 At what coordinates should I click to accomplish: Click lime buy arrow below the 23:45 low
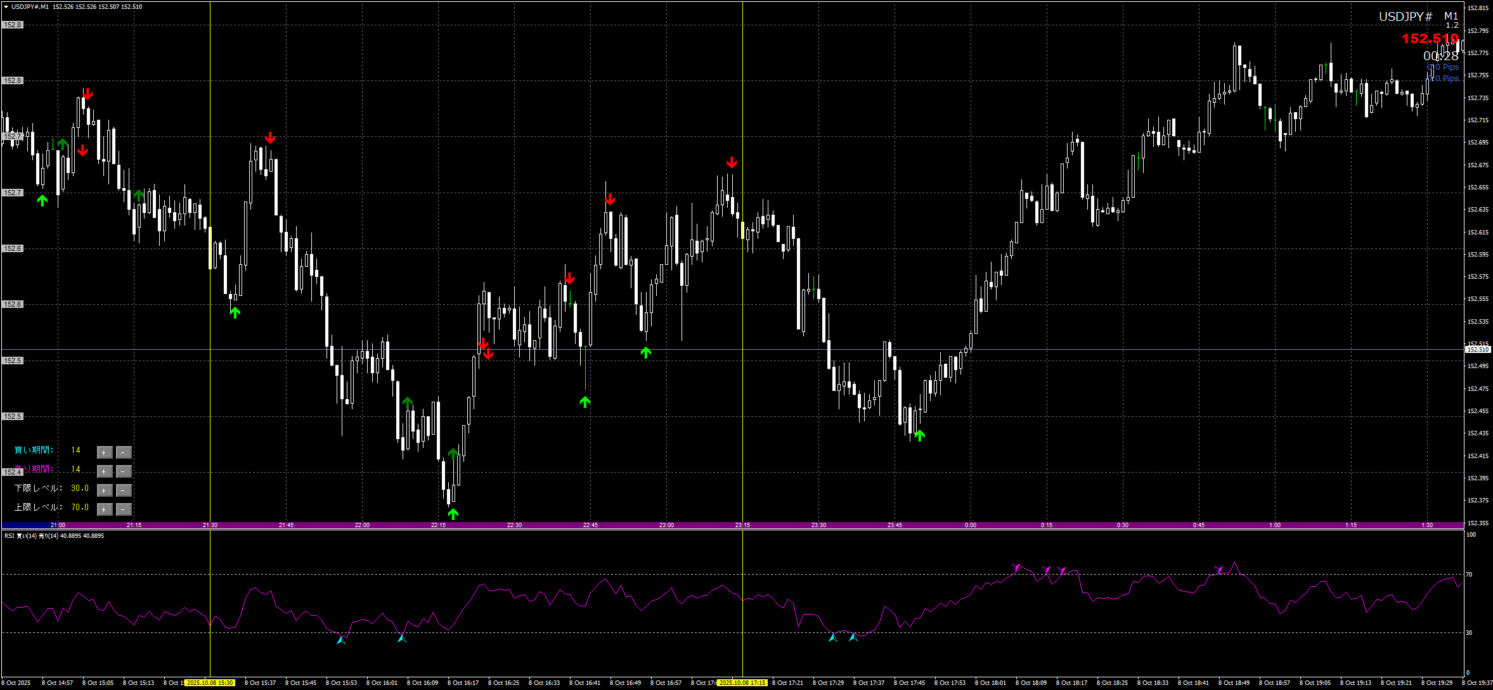tap(919, 435)
